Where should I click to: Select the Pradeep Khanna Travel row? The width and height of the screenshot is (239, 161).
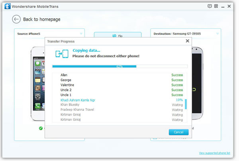119,110
